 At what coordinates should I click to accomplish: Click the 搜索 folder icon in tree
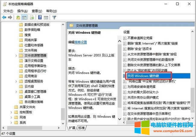[x=21, y=35]
